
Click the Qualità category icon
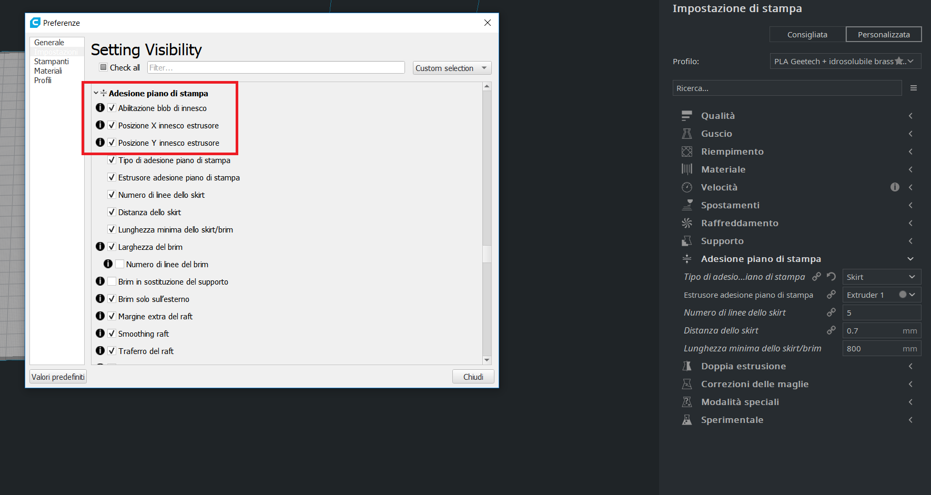[x=687, y=116]
